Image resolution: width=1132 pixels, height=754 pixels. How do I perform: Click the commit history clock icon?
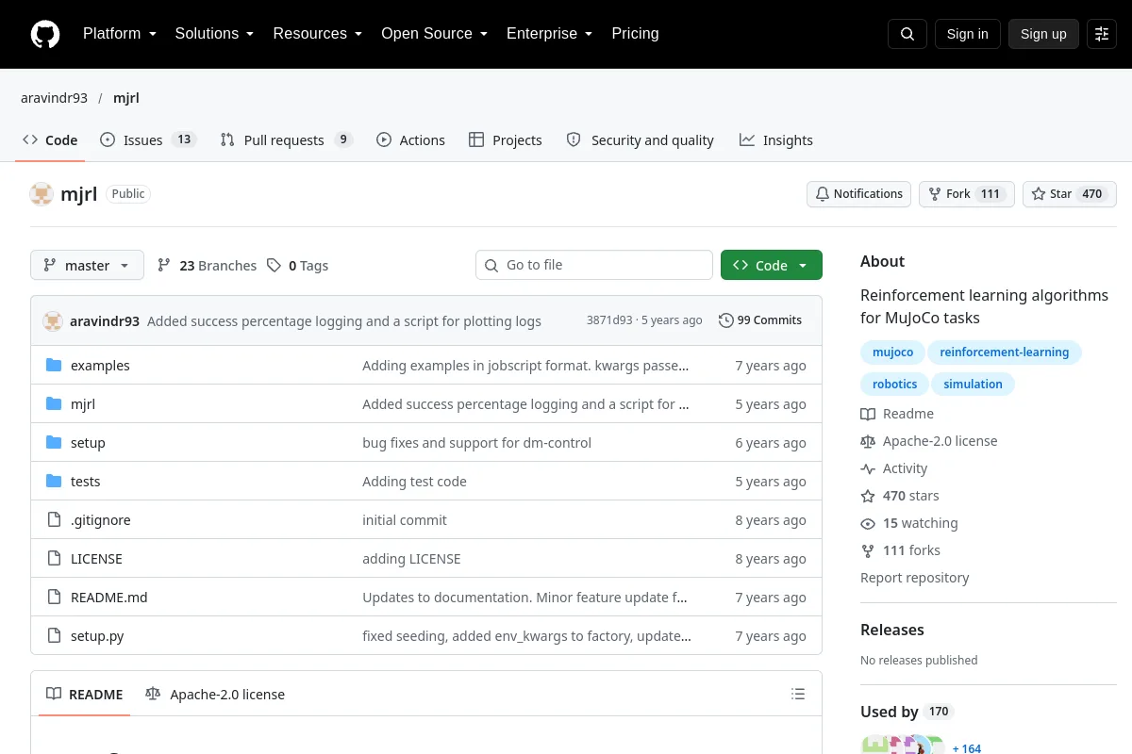point(725,320)
